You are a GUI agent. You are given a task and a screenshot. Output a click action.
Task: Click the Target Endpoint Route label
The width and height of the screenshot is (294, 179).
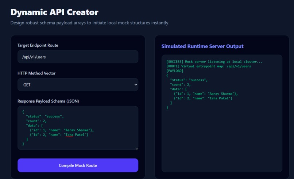tap(38, 45)
